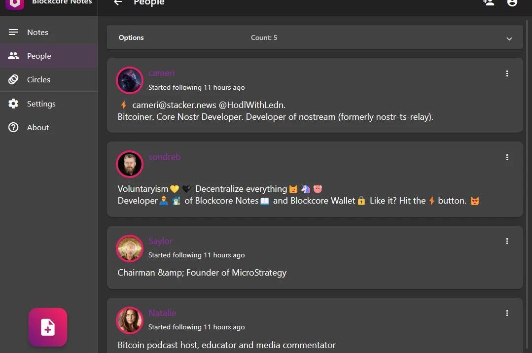The width and height of the screenshot is (532, 353).
Task: Click Saylor's avatar picture
Action: tap(130, 248)
